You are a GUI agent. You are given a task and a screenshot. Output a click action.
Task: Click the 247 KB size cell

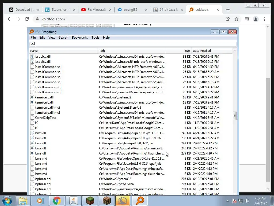[x=186, y=143]
